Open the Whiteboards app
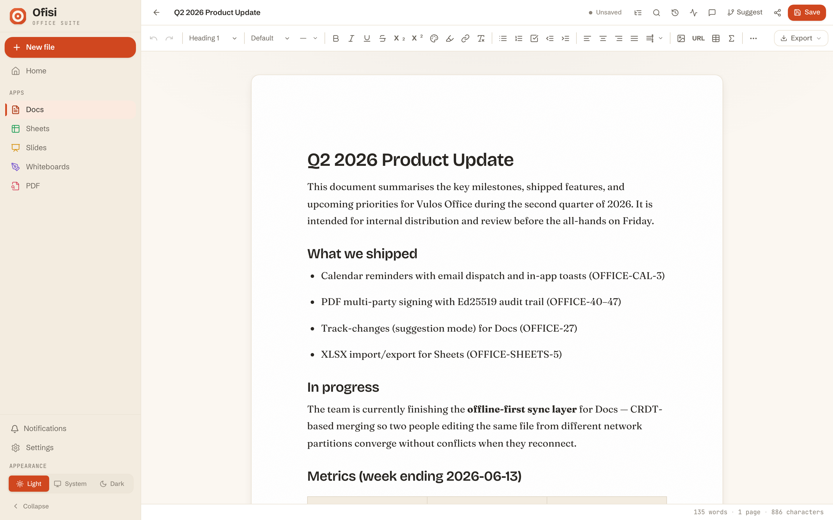833x520 pixels. coord(70,167)
